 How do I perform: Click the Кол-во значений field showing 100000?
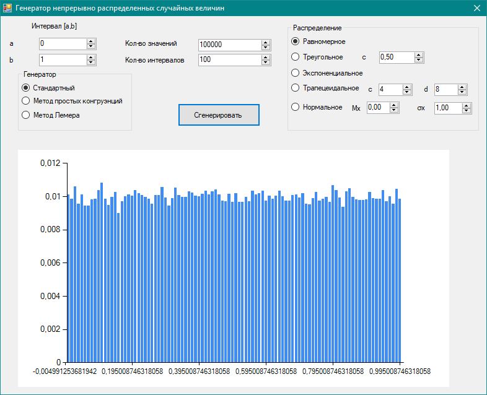pyautogui.click(x=230, y=45)
